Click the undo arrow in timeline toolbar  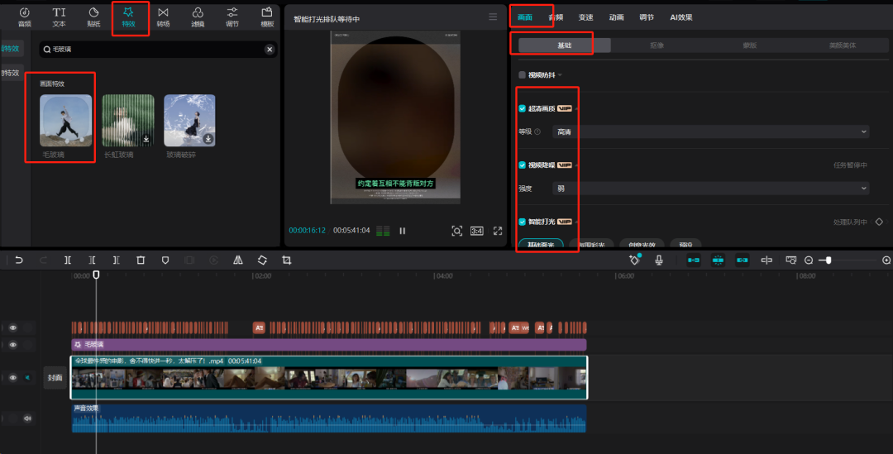coord(19,260)
